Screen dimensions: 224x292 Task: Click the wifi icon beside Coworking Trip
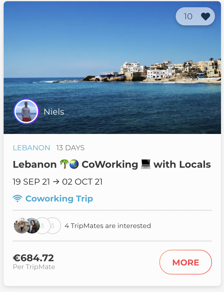(18, 199)
